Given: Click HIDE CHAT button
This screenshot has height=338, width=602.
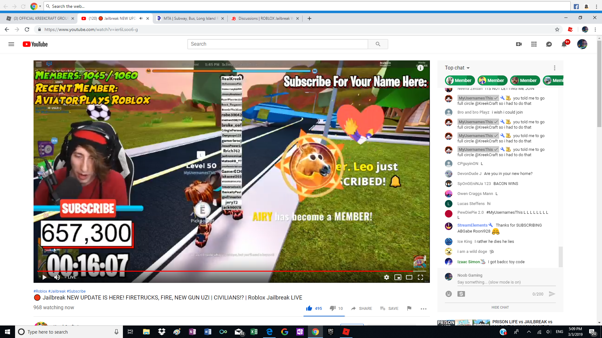Looking at the screenshot, I should [x=500, y=307].
